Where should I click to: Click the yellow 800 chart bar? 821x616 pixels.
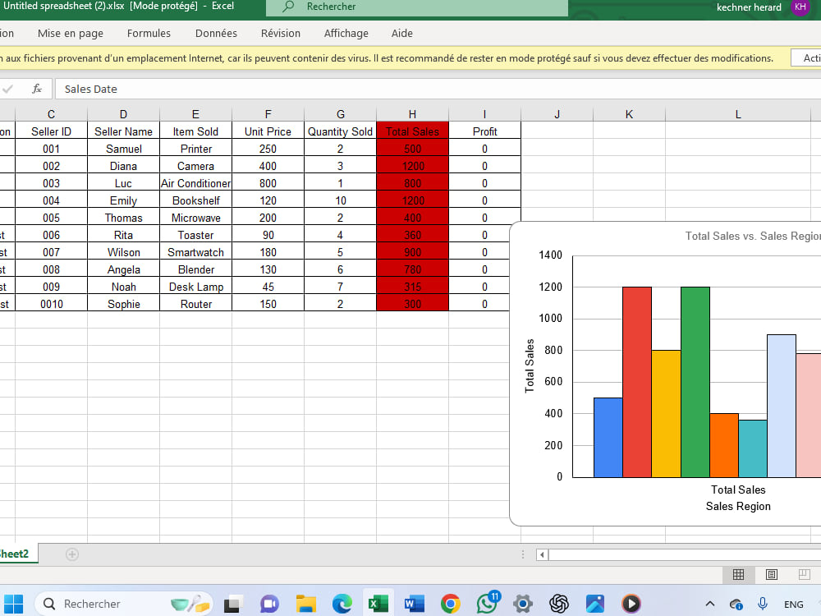coord(666,414)
